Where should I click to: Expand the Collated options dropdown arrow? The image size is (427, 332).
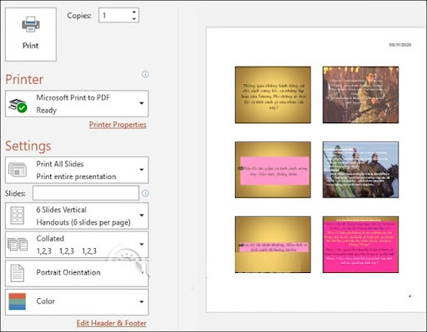click(142, 244)
